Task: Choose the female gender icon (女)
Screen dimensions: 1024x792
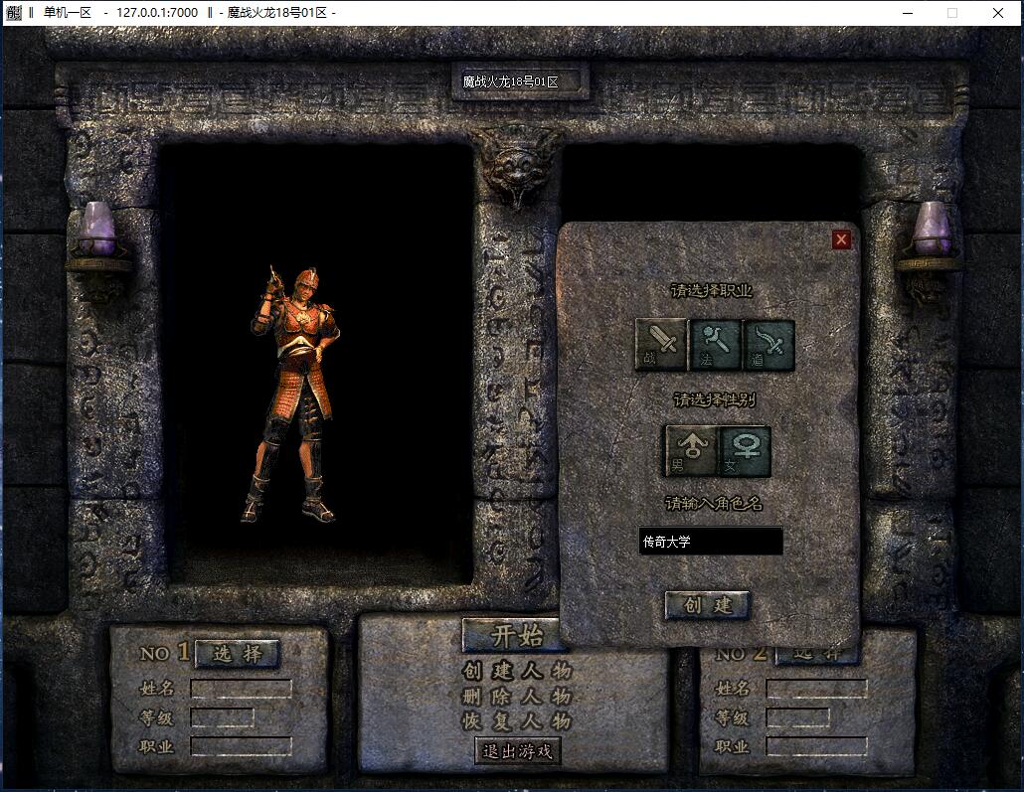Action: coord(746,450)
